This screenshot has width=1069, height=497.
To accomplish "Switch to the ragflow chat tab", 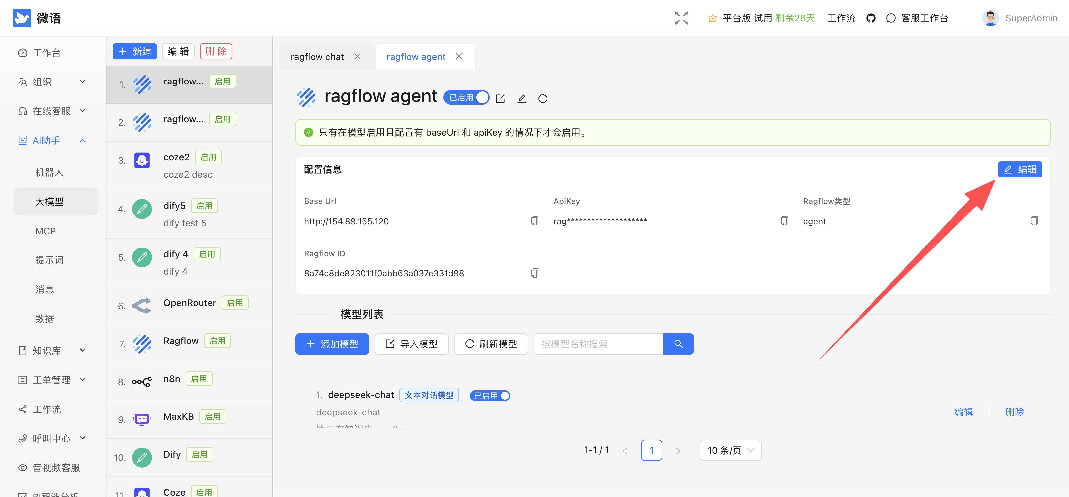I will pyautogui.click(x=317, y=56).
